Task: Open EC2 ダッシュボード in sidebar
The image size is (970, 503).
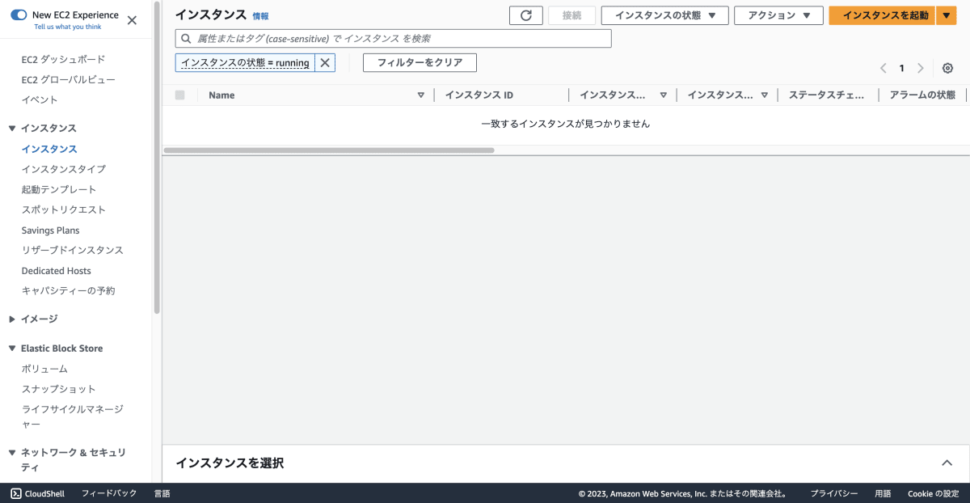Action: pos(63,59)
